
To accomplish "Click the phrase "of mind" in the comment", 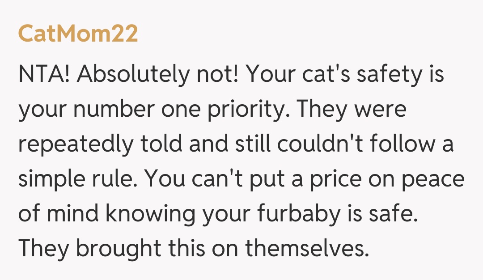I will [x=57, y=214].
